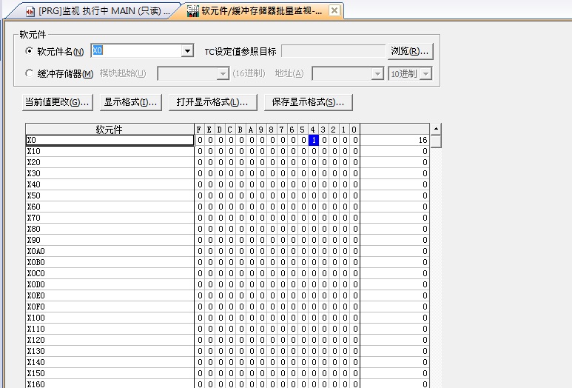
Task: Click the PRG monitor tab icon
Action: pos(30,11)
